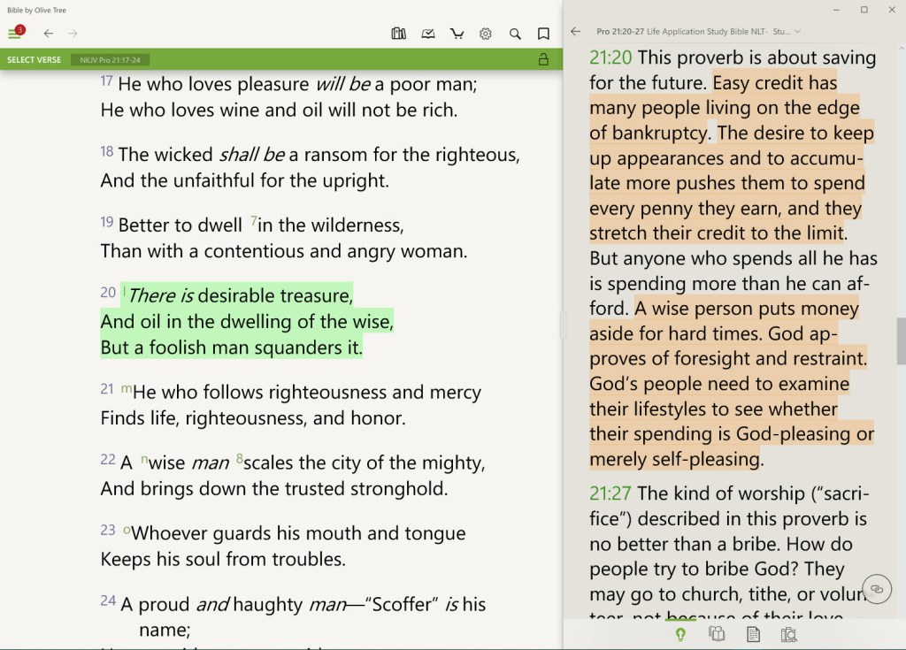
Task: Open the reading plans icon
Action: click(428, 34)
